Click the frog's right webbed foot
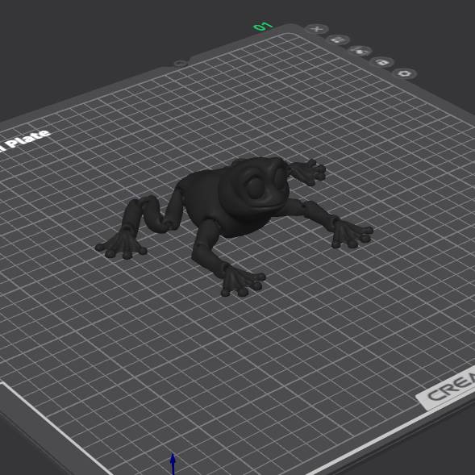The width and height of the screenshot is (475, 475). (x=352, y=232)
